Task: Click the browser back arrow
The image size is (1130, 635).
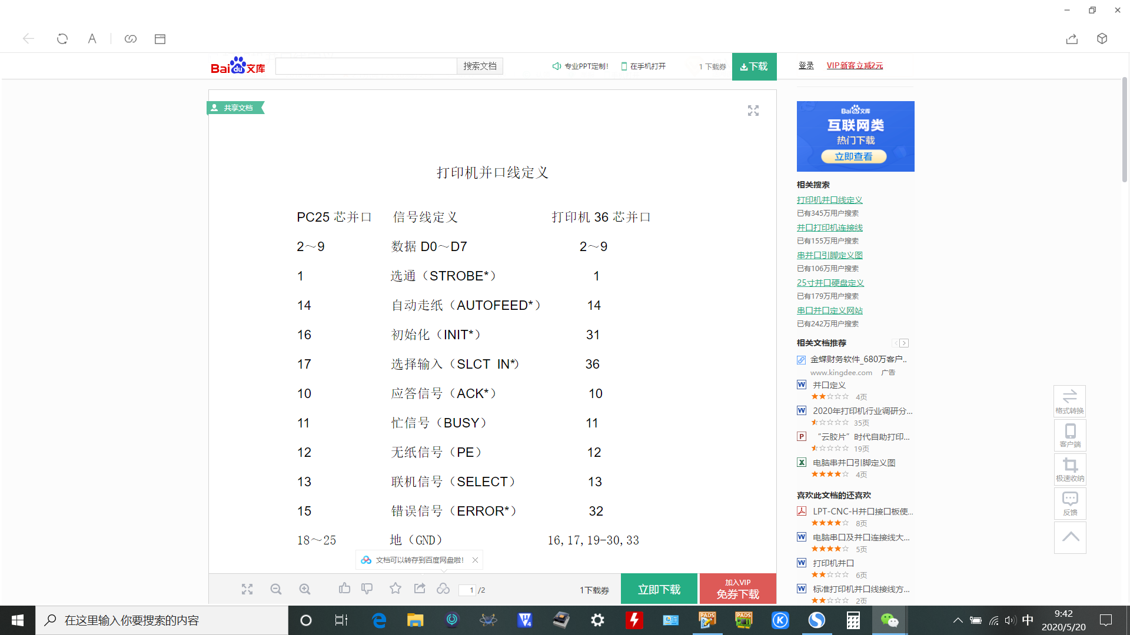Action: click(28, 39)
